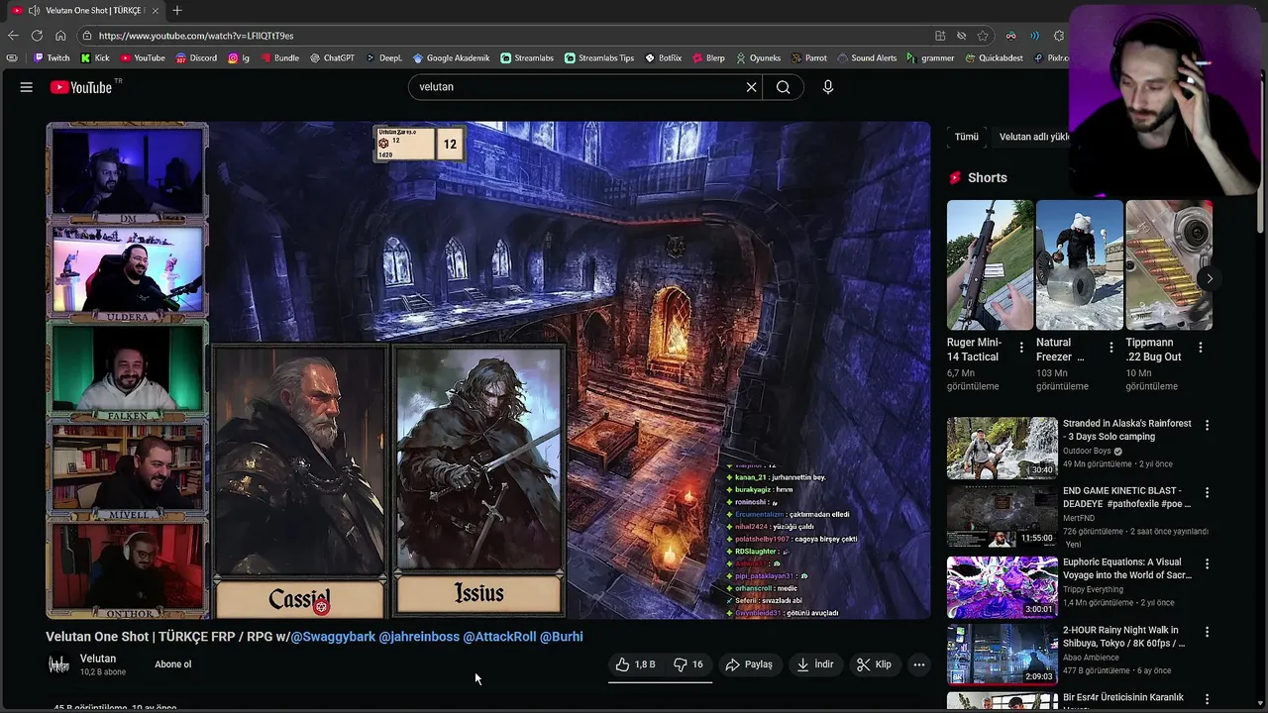Open the YouTube hamburger guide menu
This screenshot has width=1268, height=713.
(27, 87)
